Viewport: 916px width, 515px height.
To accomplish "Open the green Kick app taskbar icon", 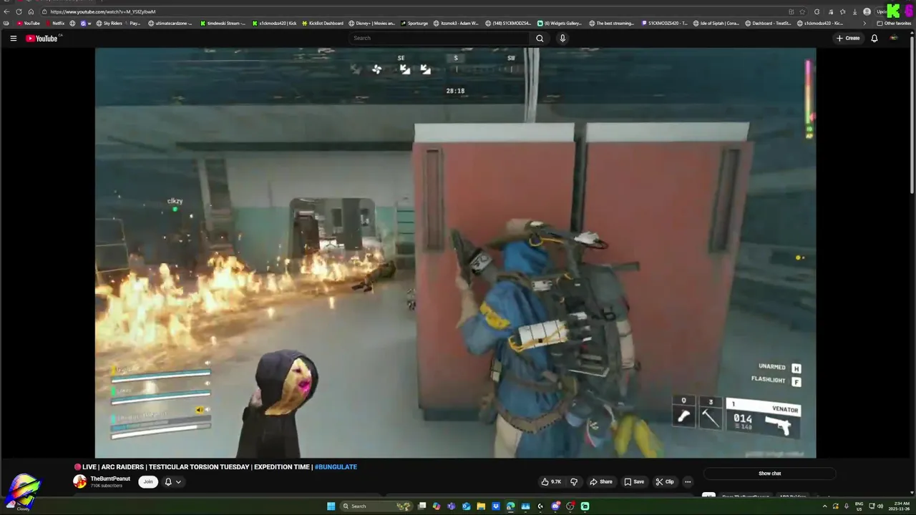I will tap(585, 506).
